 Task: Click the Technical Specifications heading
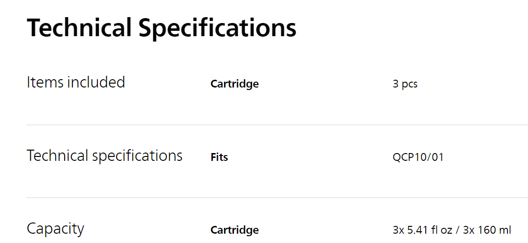[x=161, y=28]
